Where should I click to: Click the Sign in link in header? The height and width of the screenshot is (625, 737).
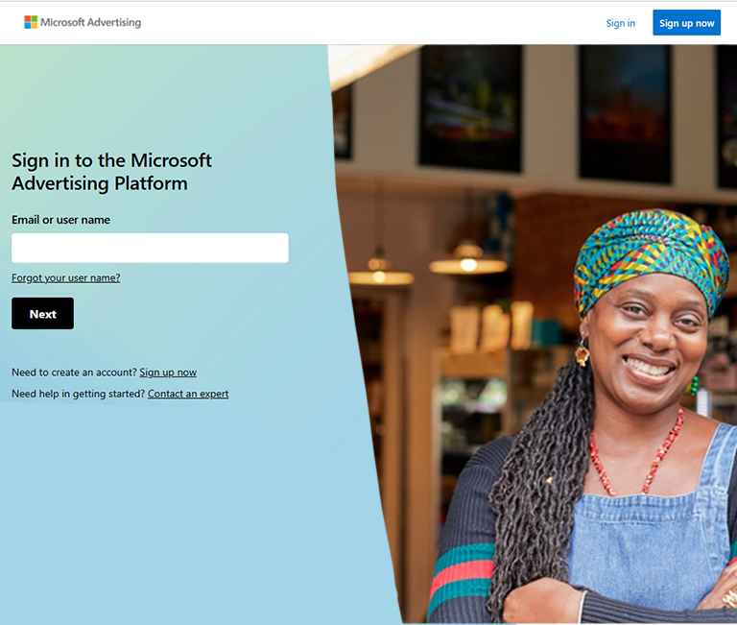pos(620,23)
